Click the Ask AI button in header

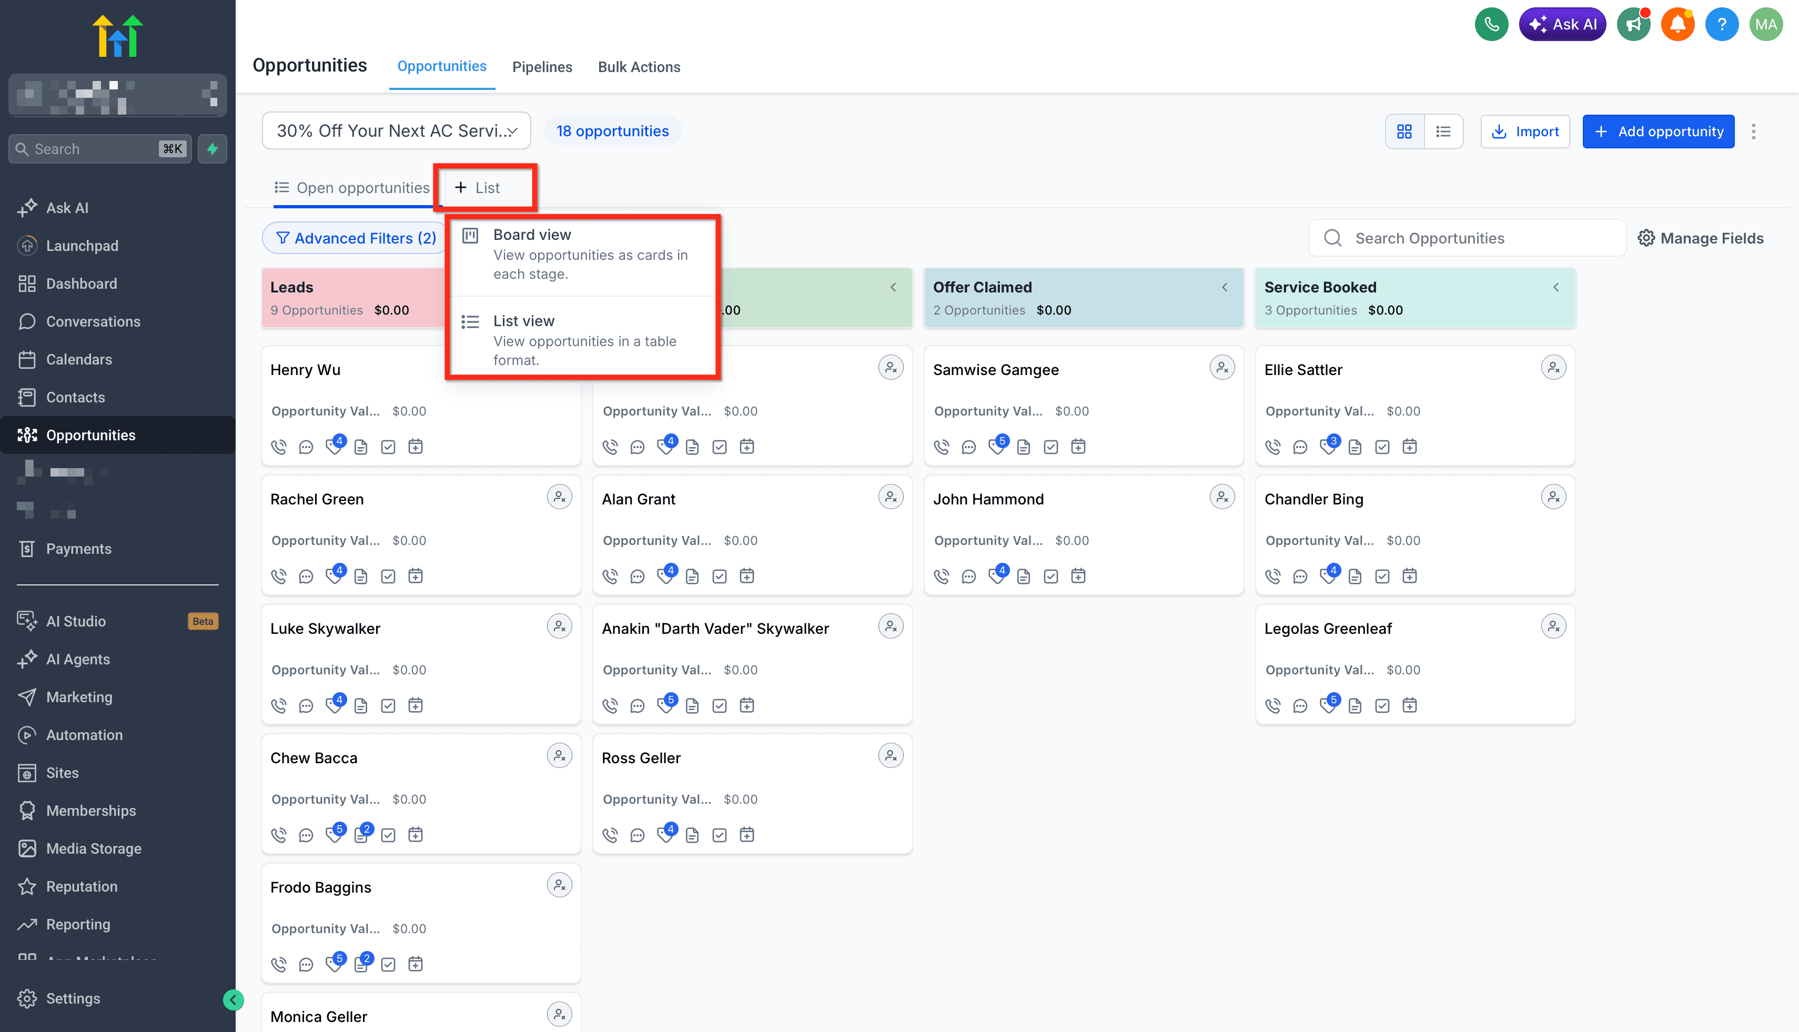[1562, 25]
